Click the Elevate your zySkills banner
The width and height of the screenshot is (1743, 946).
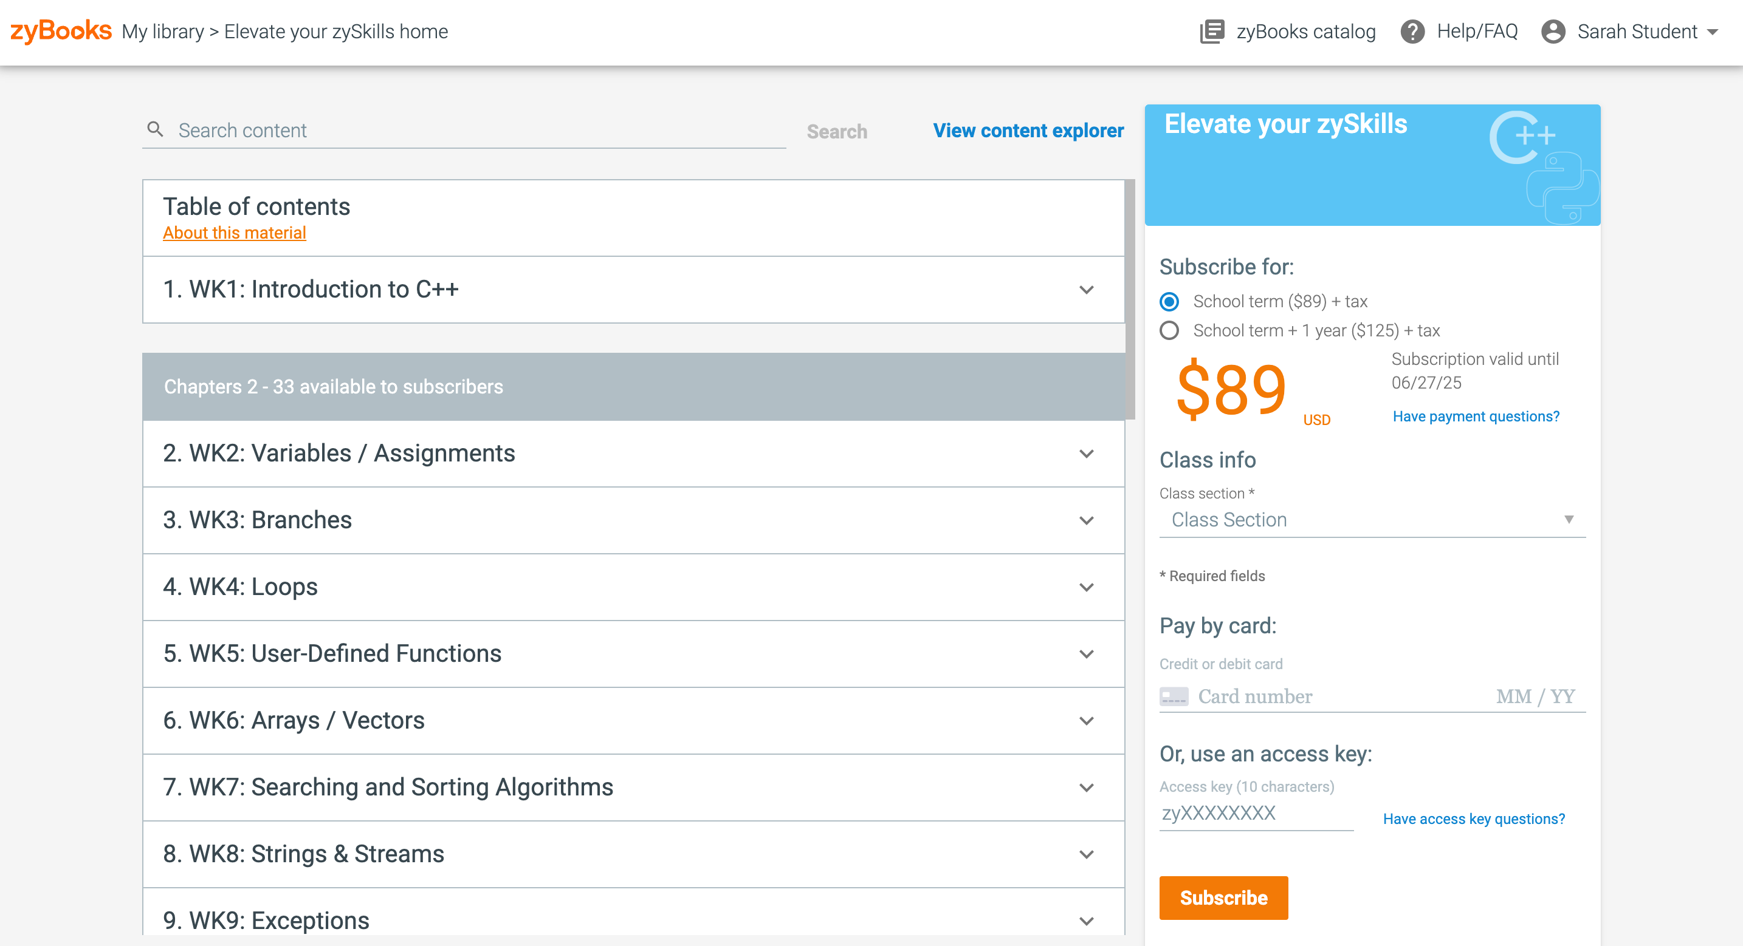pyautogui.click(x=1372, y=165)
